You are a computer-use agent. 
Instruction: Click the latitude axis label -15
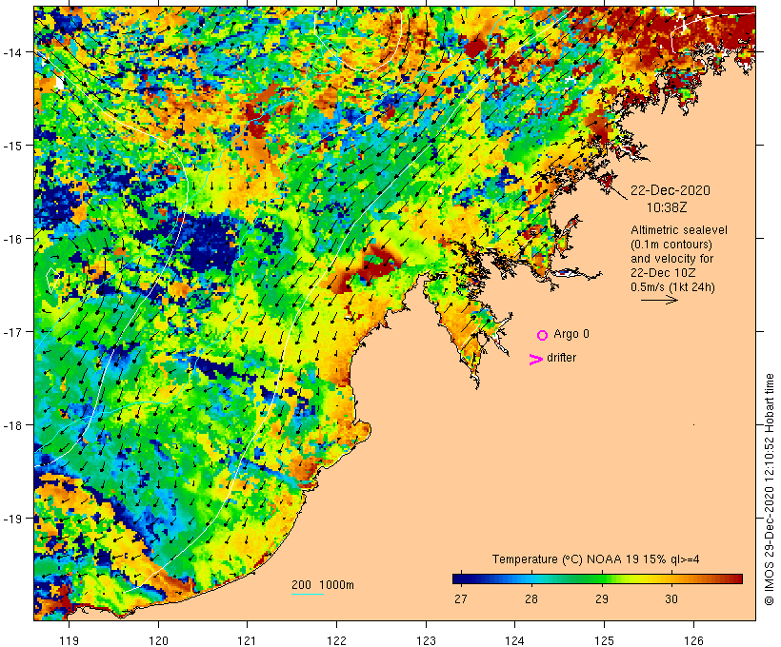click(11, 146)
